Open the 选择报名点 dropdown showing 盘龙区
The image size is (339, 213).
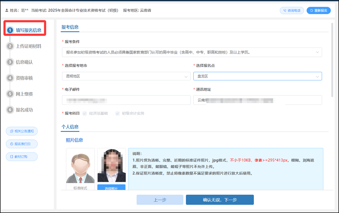258,76
